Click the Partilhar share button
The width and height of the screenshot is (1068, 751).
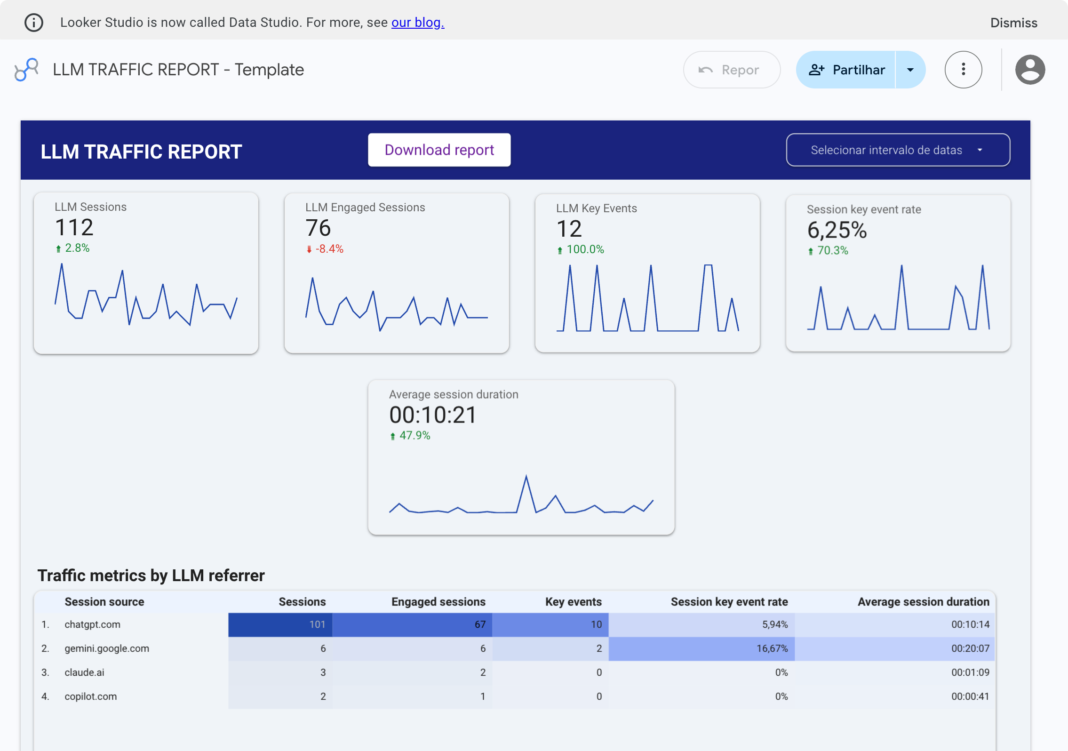click(859, 69)
